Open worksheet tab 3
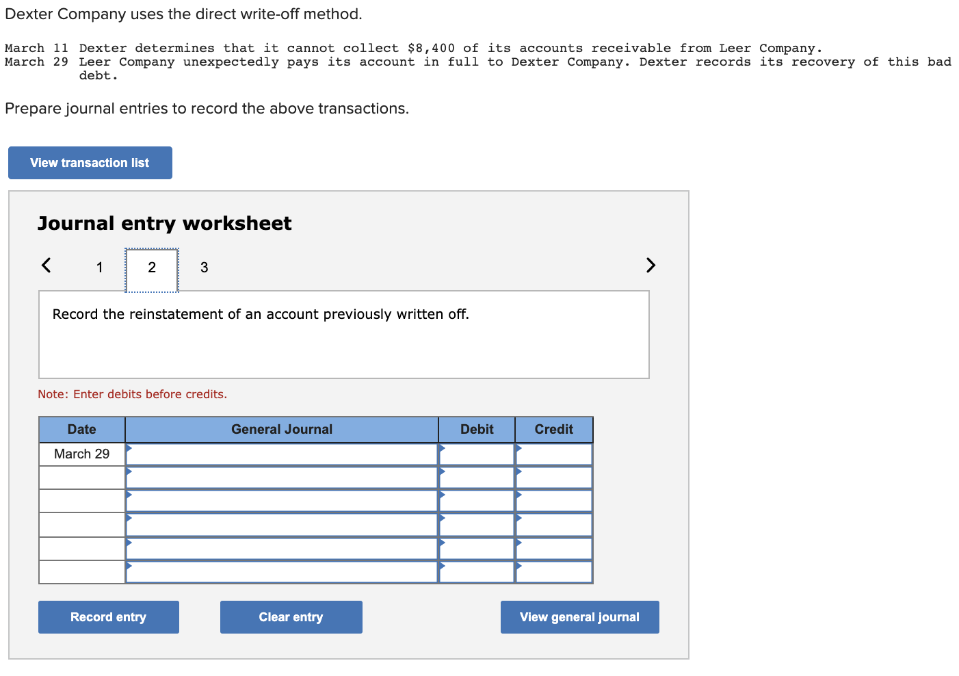The height and width of the screenshot is (676, 959). pos(204,268)
